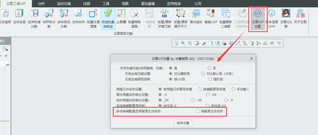The image size is (318, 135).
Task: Select 随机色 radio button
Action: point(210,79)
